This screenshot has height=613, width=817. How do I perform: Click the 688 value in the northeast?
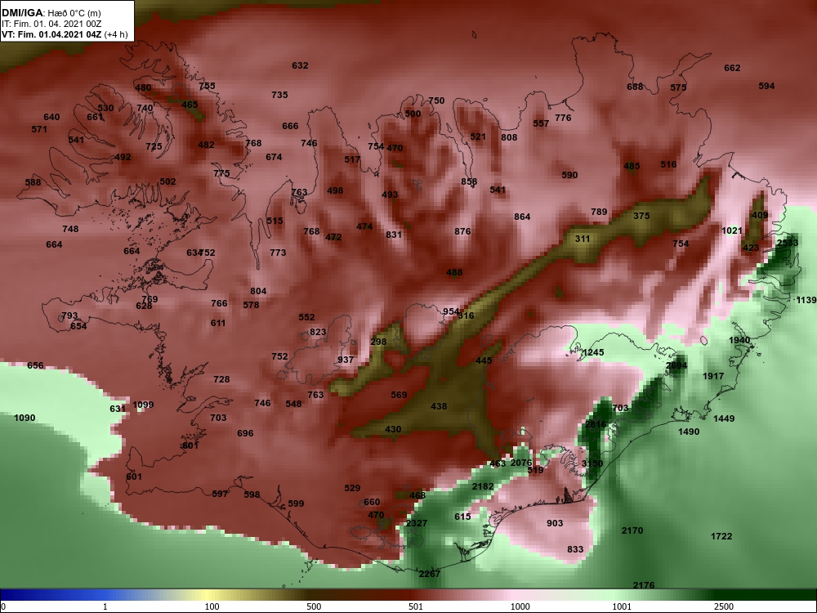(635, 87)
